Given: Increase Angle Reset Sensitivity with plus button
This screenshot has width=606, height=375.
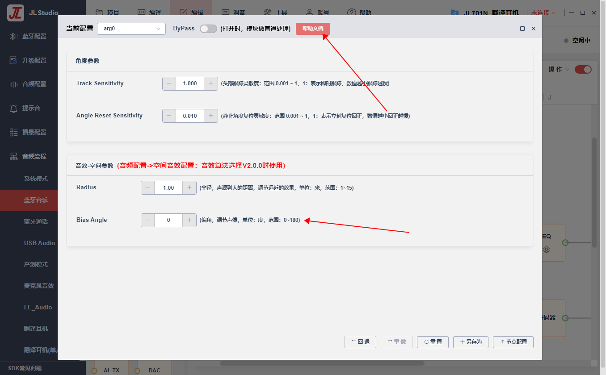Looking at the screenshot, I should (x=211, y=116).
